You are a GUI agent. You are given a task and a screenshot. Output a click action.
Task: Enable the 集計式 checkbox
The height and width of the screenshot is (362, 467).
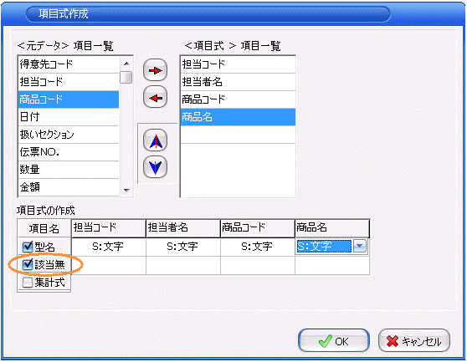[x=28, y=283]
